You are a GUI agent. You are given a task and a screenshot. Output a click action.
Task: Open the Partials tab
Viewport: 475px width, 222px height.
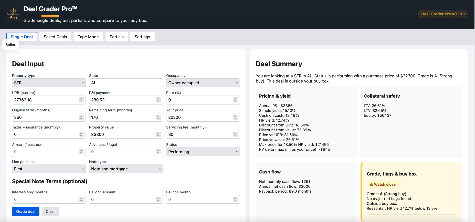[x=117, y=37]
